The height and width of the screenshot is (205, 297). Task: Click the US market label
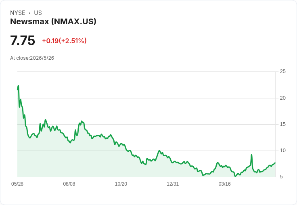pos(38,13)
